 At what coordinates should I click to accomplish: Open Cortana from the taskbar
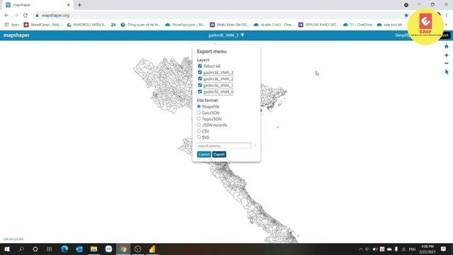tap(35, 249)
